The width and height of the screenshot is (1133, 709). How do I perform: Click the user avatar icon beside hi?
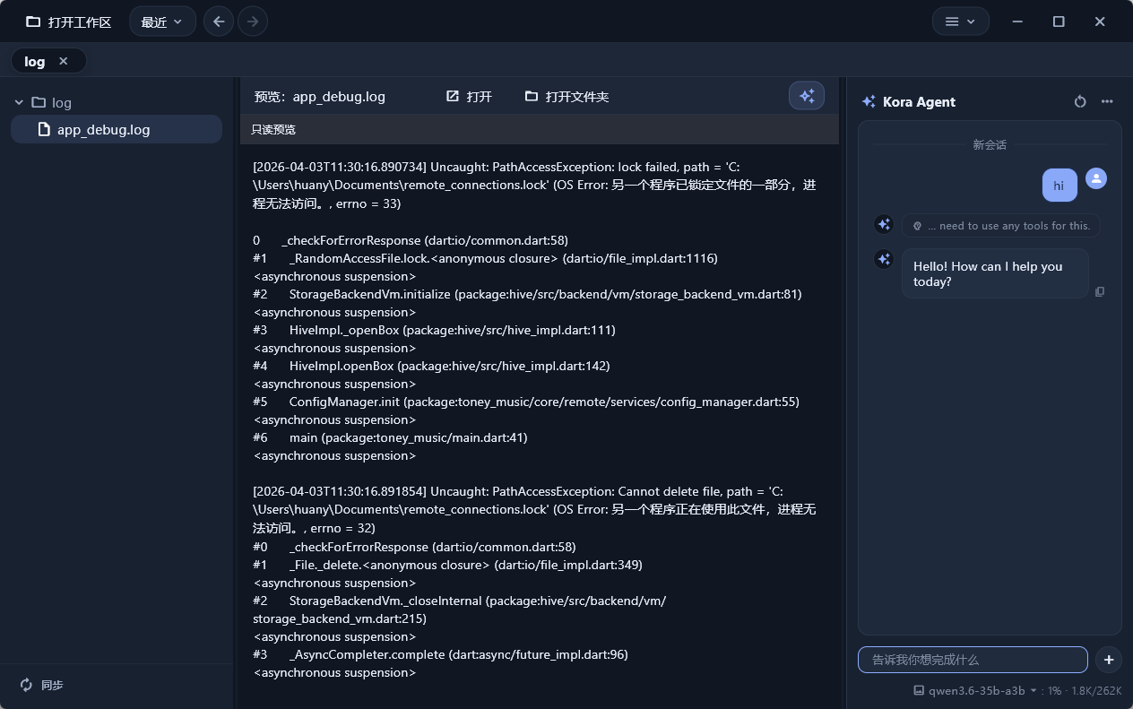(1096, 178)
